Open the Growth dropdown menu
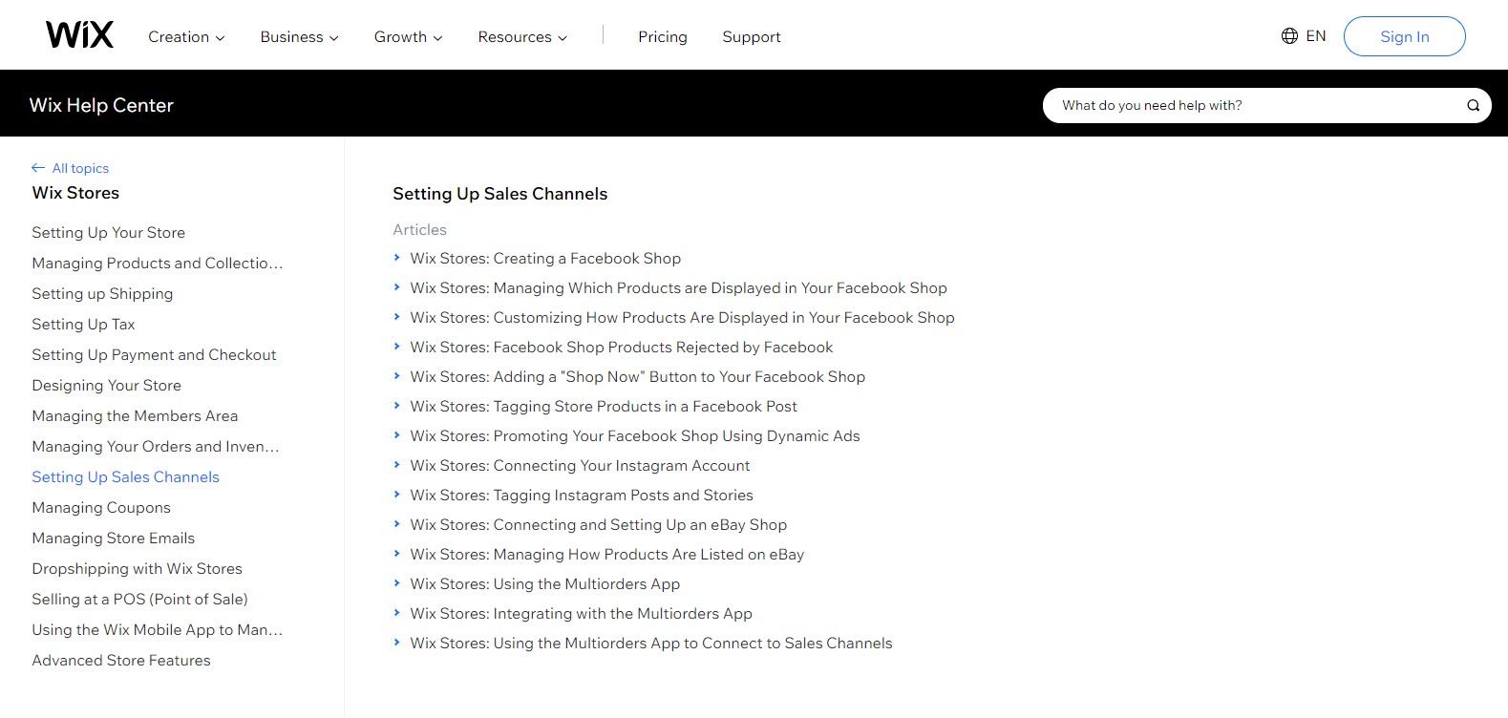1508x718 pixels. [x=408, y=37]
